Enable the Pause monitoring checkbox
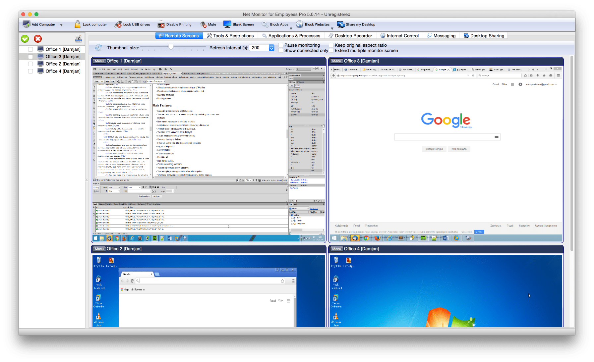594x362 pixels. tap(281, 45)
